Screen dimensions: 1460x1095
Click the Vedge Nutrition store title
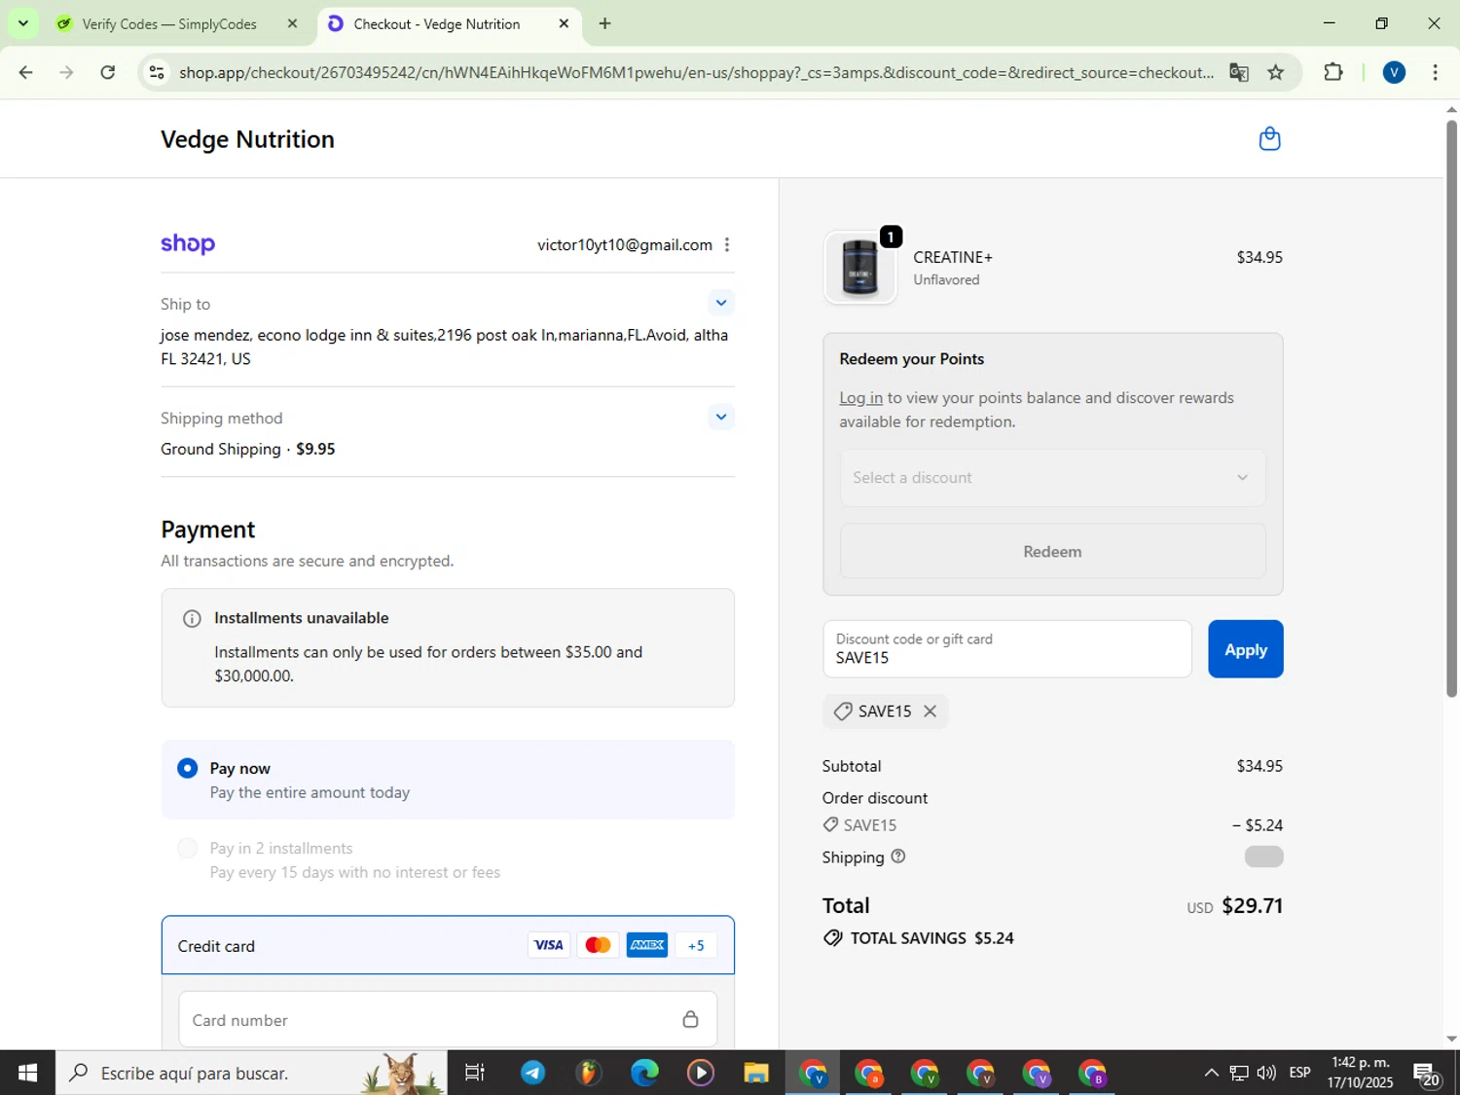(247, 139)
